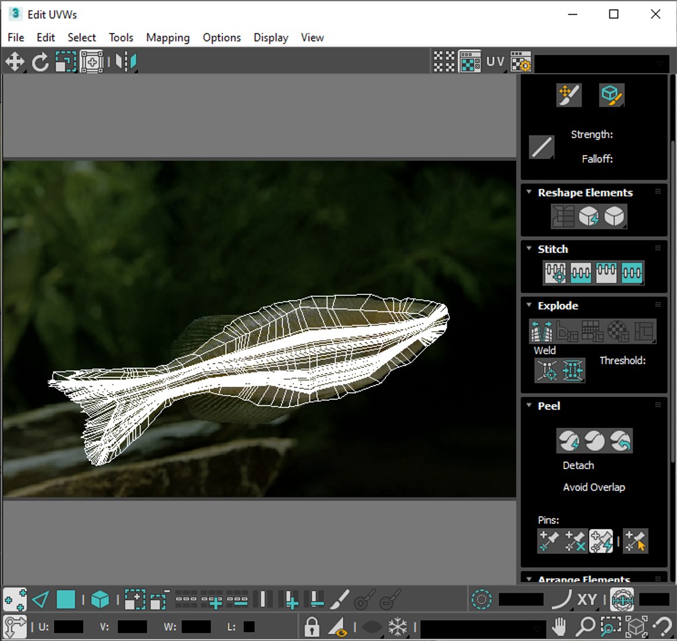The image size is (677, 641).
Task: Select the Move tool in top toolbar
Action: pos(15,62)
